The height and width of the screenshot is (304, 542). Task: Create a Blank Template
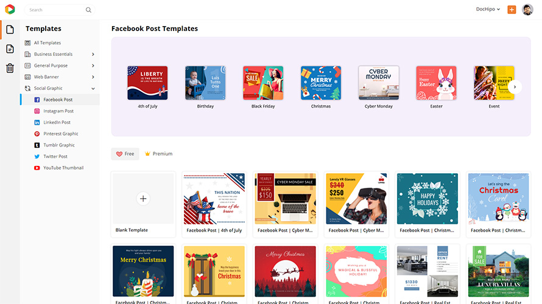click(143, 204)
